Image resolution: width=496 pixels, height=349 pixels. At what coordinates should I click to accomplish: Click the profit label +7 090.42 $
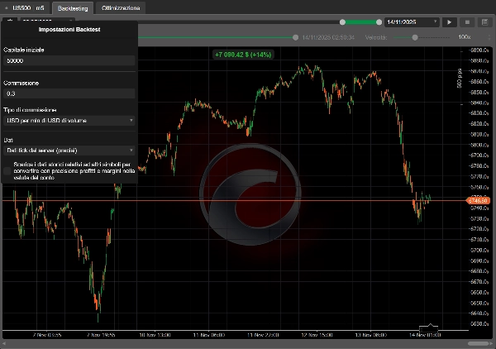click(x=243, y=55)
